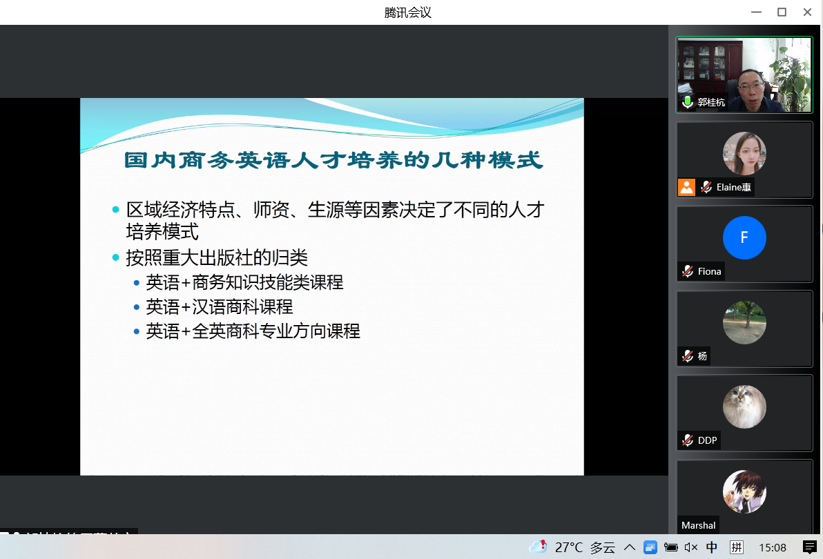Click the green microphone icon beside 郭桂杭
This screenshot has width=823, height=559.
pos(687,102)
